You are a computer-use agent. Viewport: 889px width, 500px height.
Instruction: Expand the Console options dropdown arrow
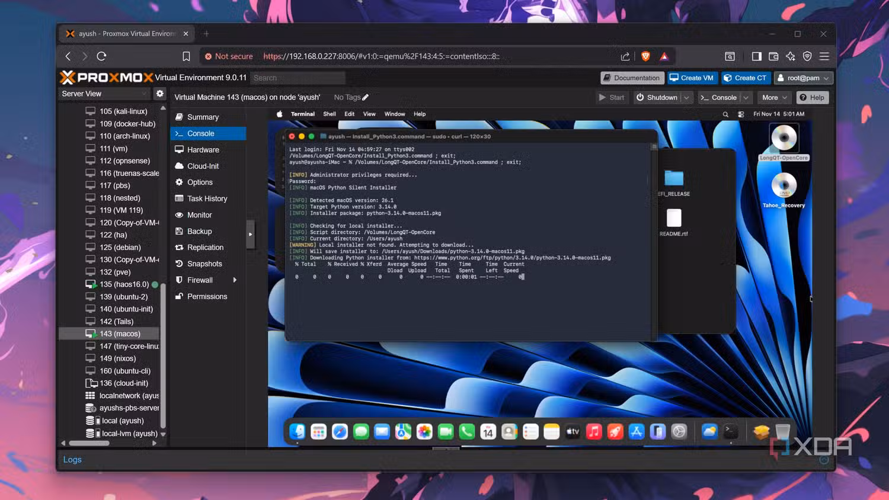tap(746, 98)
